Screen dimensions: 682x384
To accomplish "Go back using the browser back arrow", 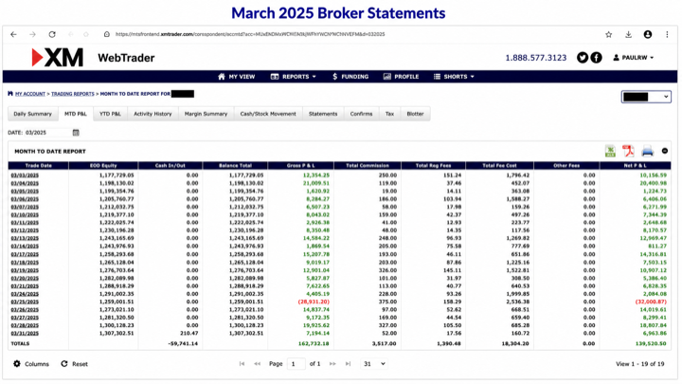I will point(13,34).
